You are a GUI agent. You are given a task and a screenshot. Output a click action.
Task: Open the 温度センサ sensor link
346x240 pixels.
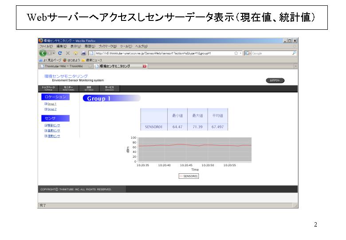pyautogui.click(x=53, y=131)
